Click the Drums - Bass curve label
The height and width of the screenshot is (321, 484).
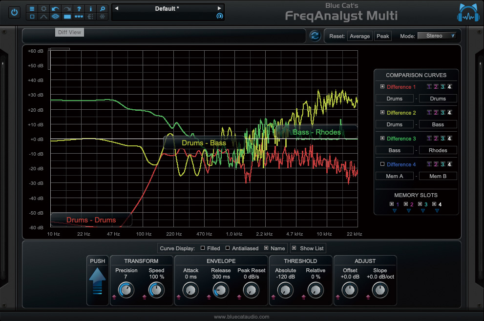204,143
